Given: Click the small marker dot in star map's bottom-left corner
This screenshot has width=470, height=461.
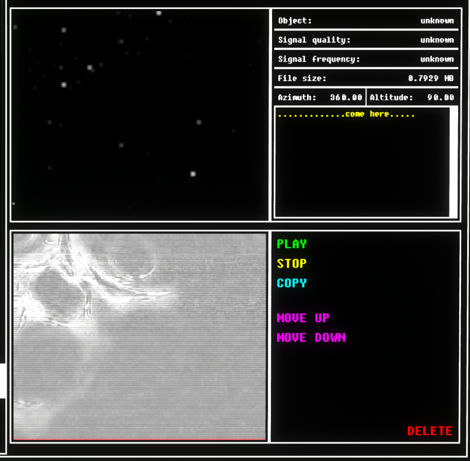Looking at the screenshot, I should coord(14,203).
